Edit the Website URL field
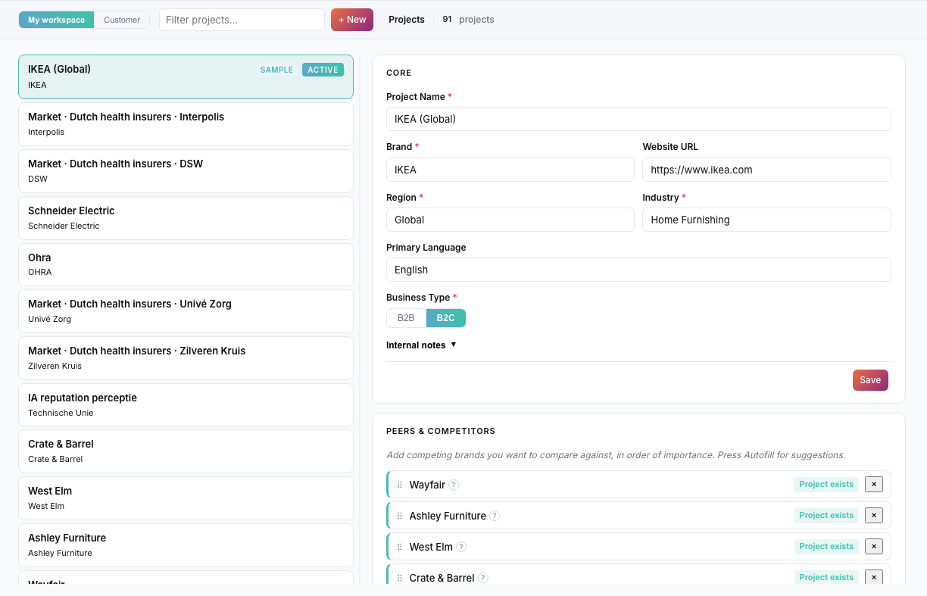This screenshot has width=927, height=596. pyautogui.click(x=766, y=170)
